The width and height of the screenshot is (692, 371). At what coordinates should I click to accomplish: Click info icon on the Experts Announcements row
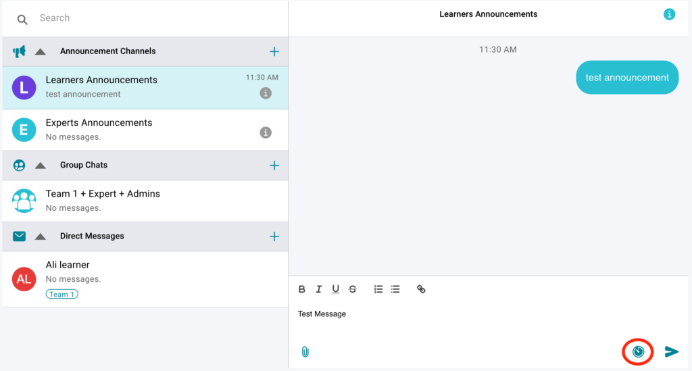(266, 132)
